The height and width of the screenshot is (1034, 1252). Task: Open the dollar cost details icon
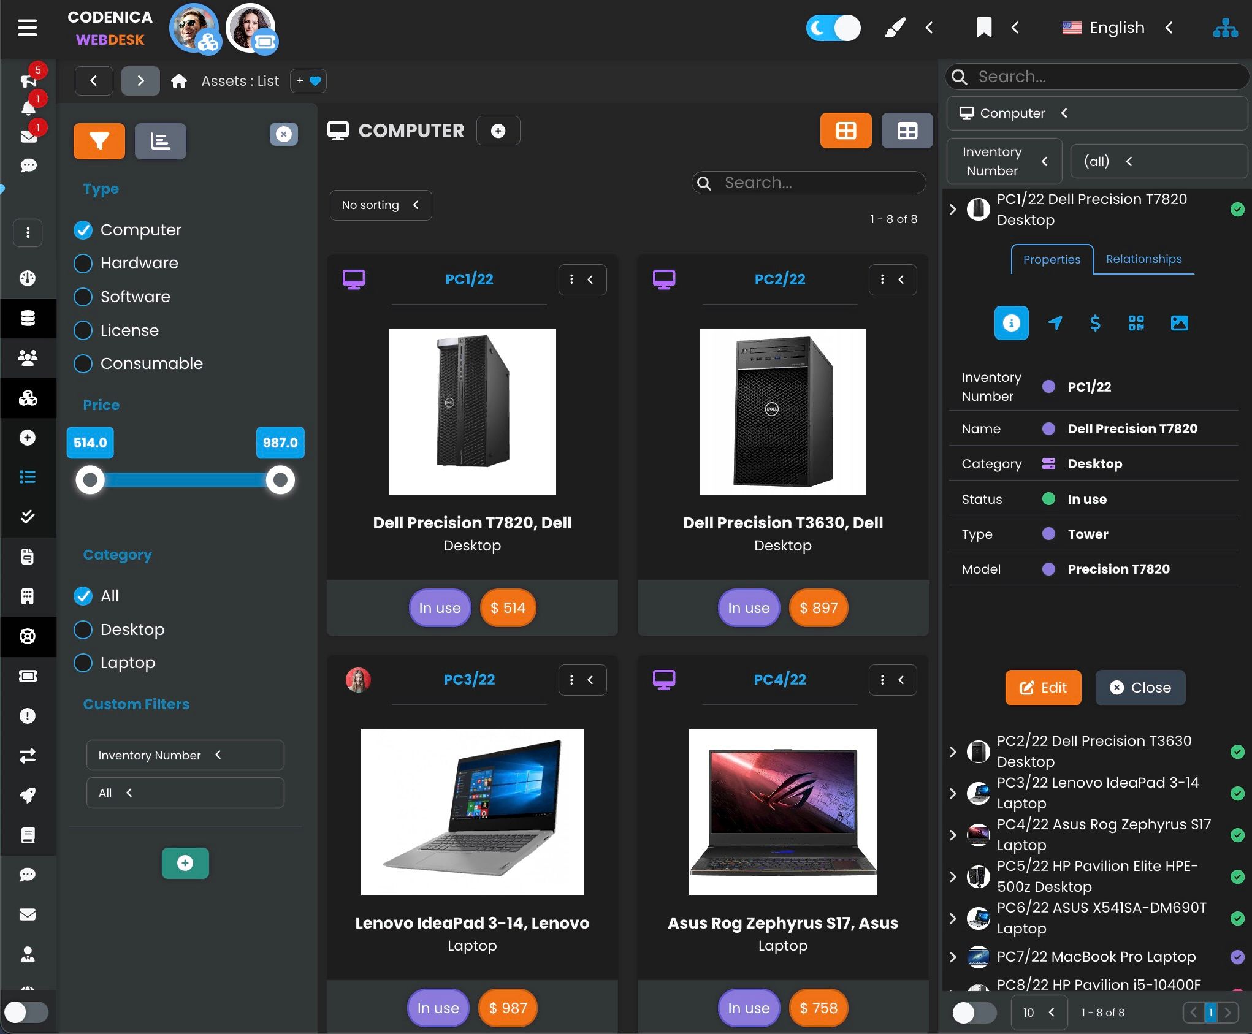click(1096, 323)
